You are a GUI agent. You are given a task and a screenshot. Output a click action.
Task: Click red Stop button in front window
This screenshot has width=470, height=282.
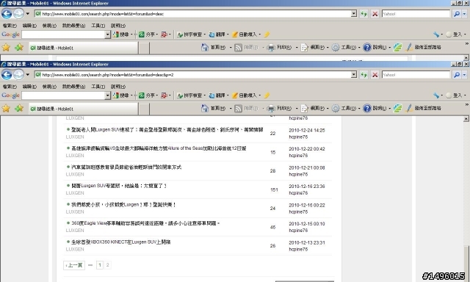375,75
